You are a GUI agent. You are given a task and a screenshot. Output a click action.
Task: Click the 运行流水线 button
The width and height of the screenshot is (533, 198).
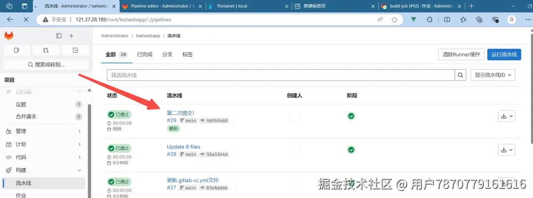504,54
